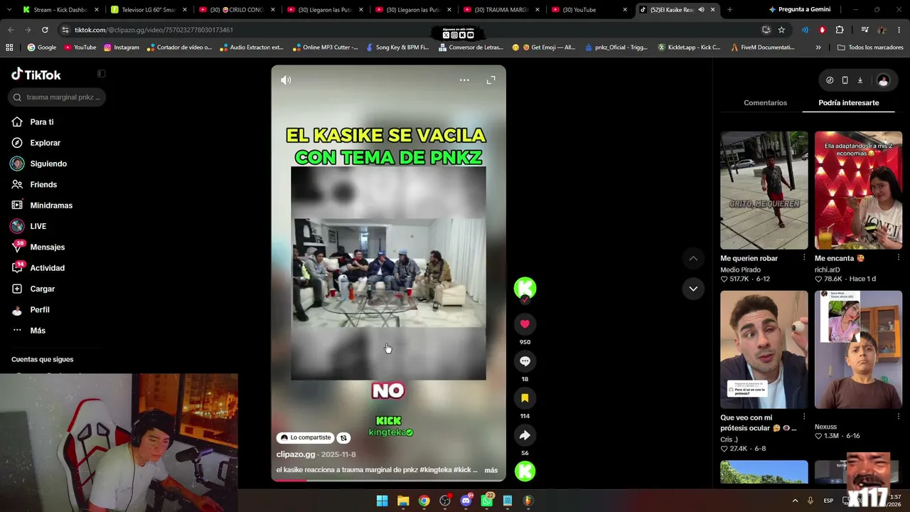Open the Instagram bookmark
This screenshot has width=910, height=512.
point(122,48)
